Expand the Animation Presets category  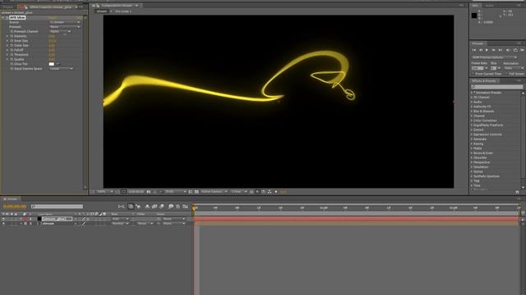point(472,93)
